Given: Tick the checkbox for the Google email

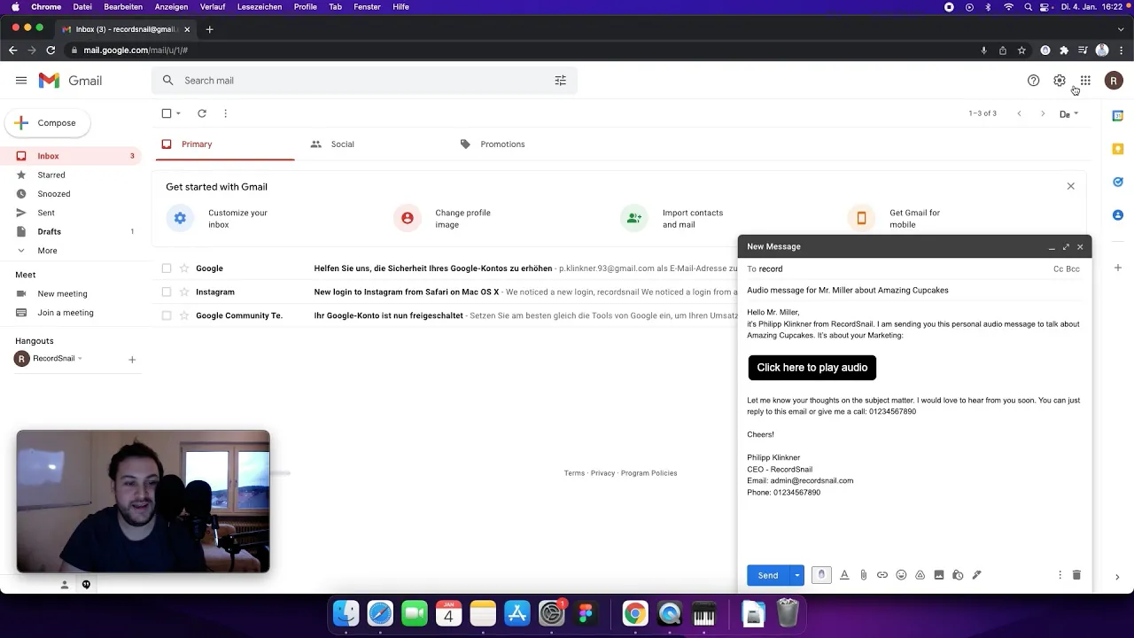Looking at the screenshot, I should 166,268.
